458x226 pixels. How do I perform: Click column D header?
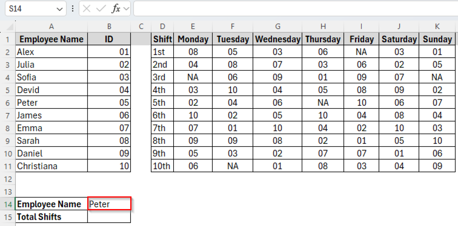(162, 26)
